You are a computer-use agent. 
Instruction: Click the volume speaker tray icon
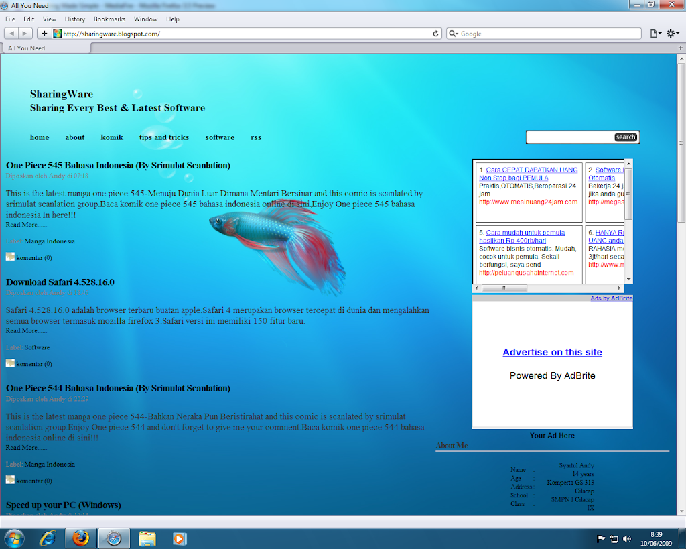(x=627, y=538)
